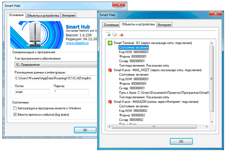Screen dimensions: 226x152
Task: Click OK button in the front window
Action: click(181, 141)
